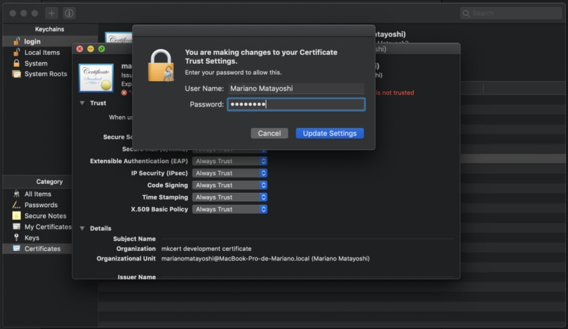The width and height of the screenshot is (568, 329).
Task: Click the Organizational Unit value text
Action: click(x=265, y=259)
